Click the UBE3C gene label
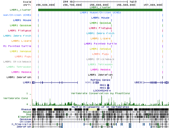169x128 pixels. coord(138,82)
